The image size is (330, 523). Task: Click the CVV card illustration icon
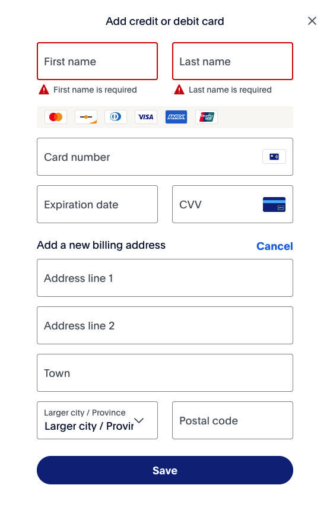[274, 204]
